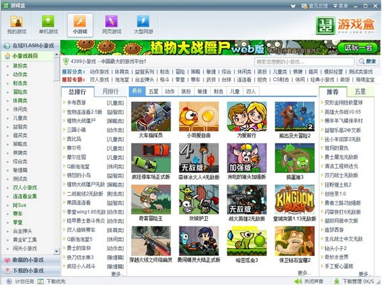382x287 pixels.
Task: Select the 敏捷 tab above the game grid
Action: 202,91
